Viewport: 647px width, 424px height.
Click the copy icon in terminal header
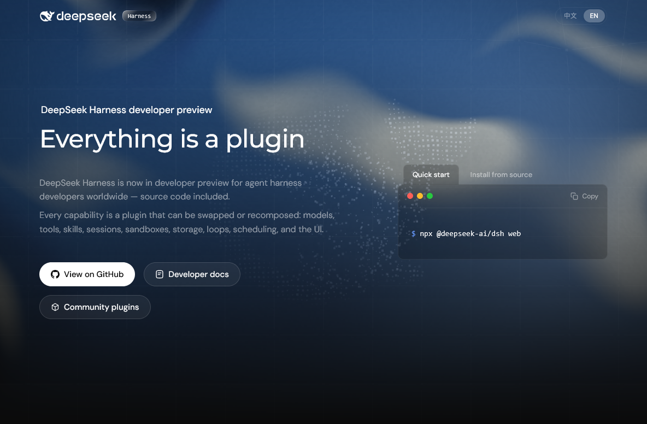click(574, 196)
